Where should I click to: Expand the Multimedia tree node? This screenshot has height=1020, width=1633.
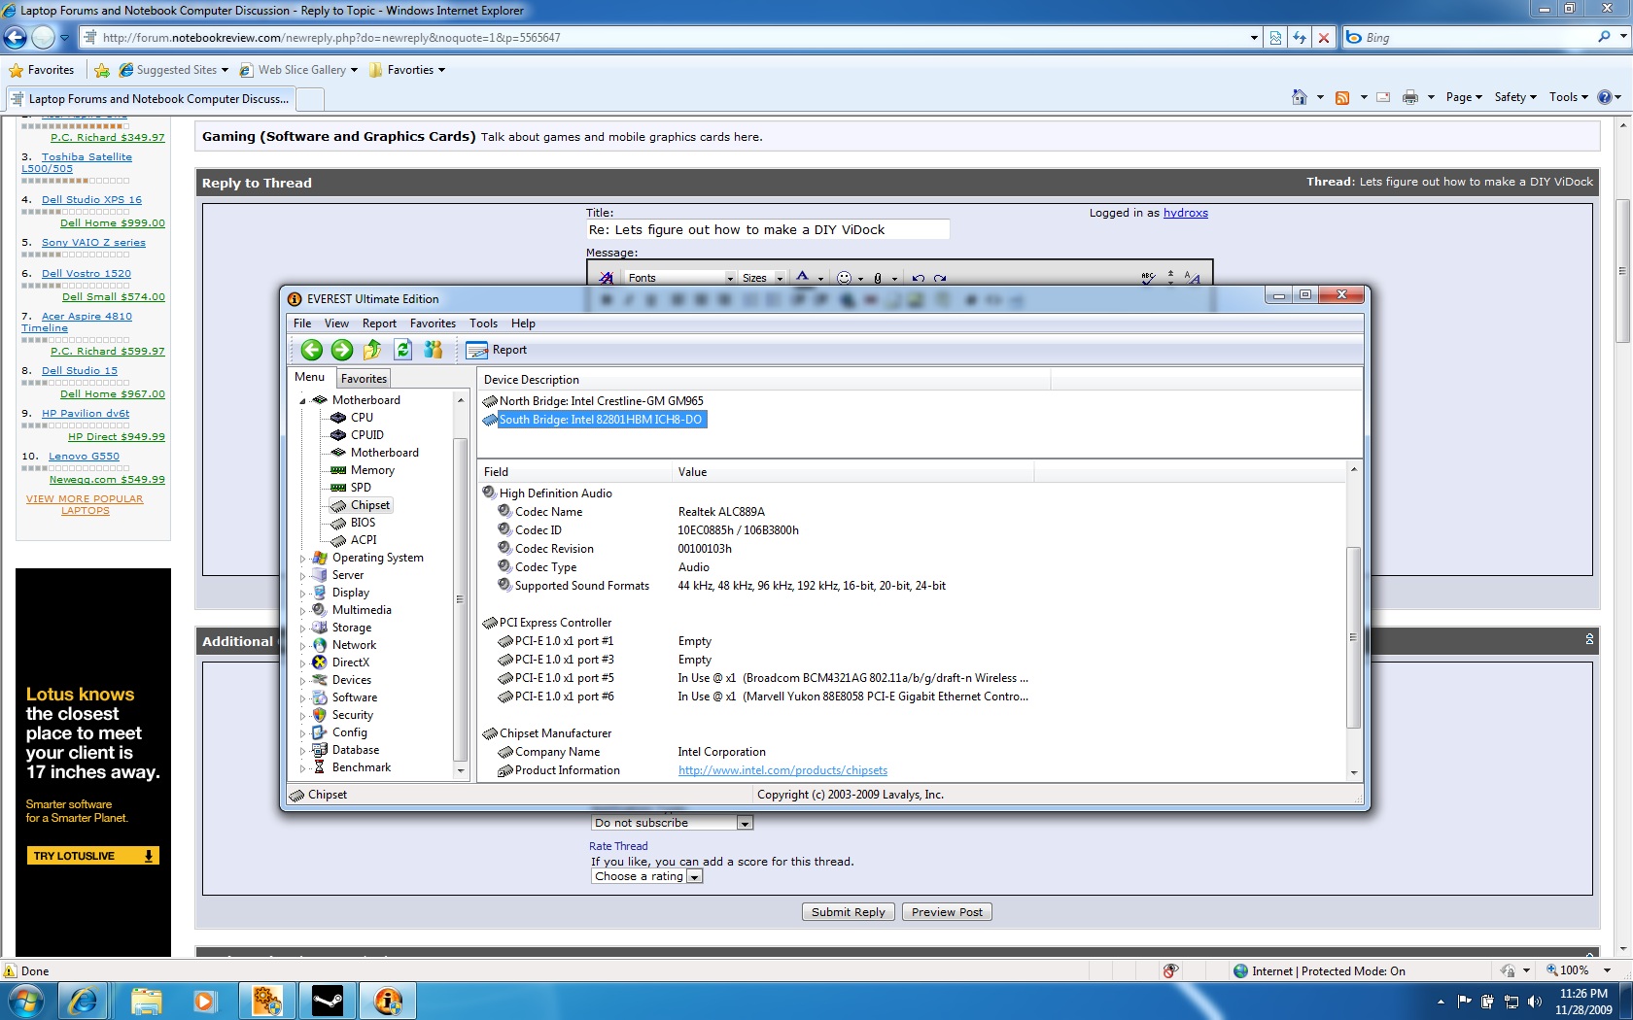tap(302, 610)
